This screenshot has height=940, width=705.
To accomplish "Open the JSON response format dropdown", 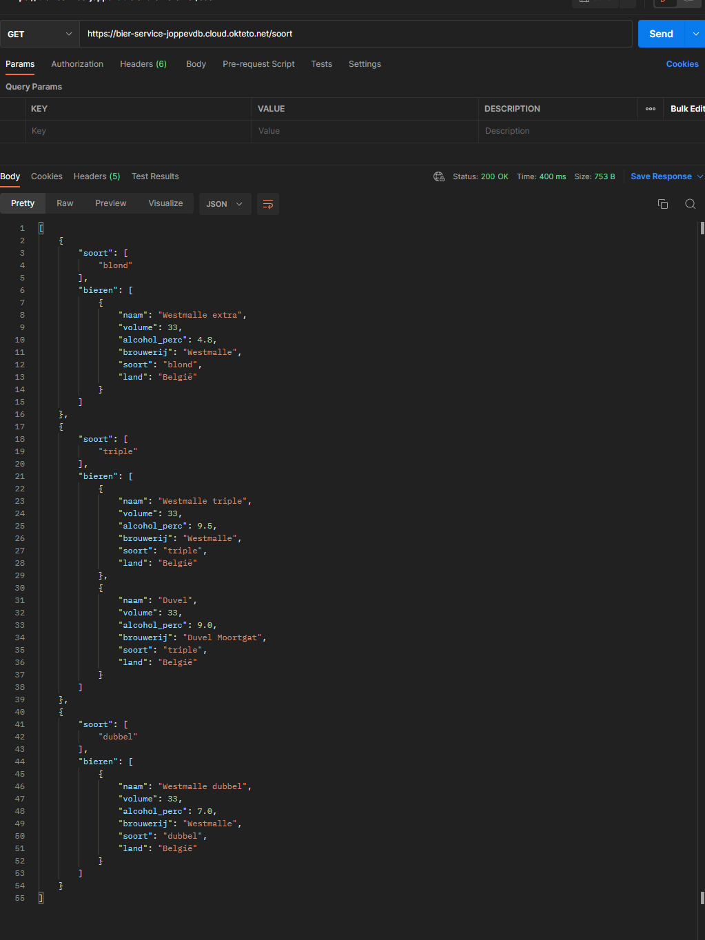I will click(x=225, y=204).
